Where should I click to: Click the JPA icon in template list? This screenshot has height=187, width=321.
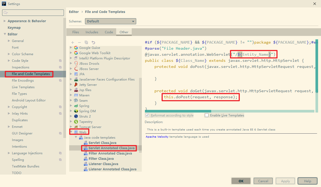[x=76, y=74]
